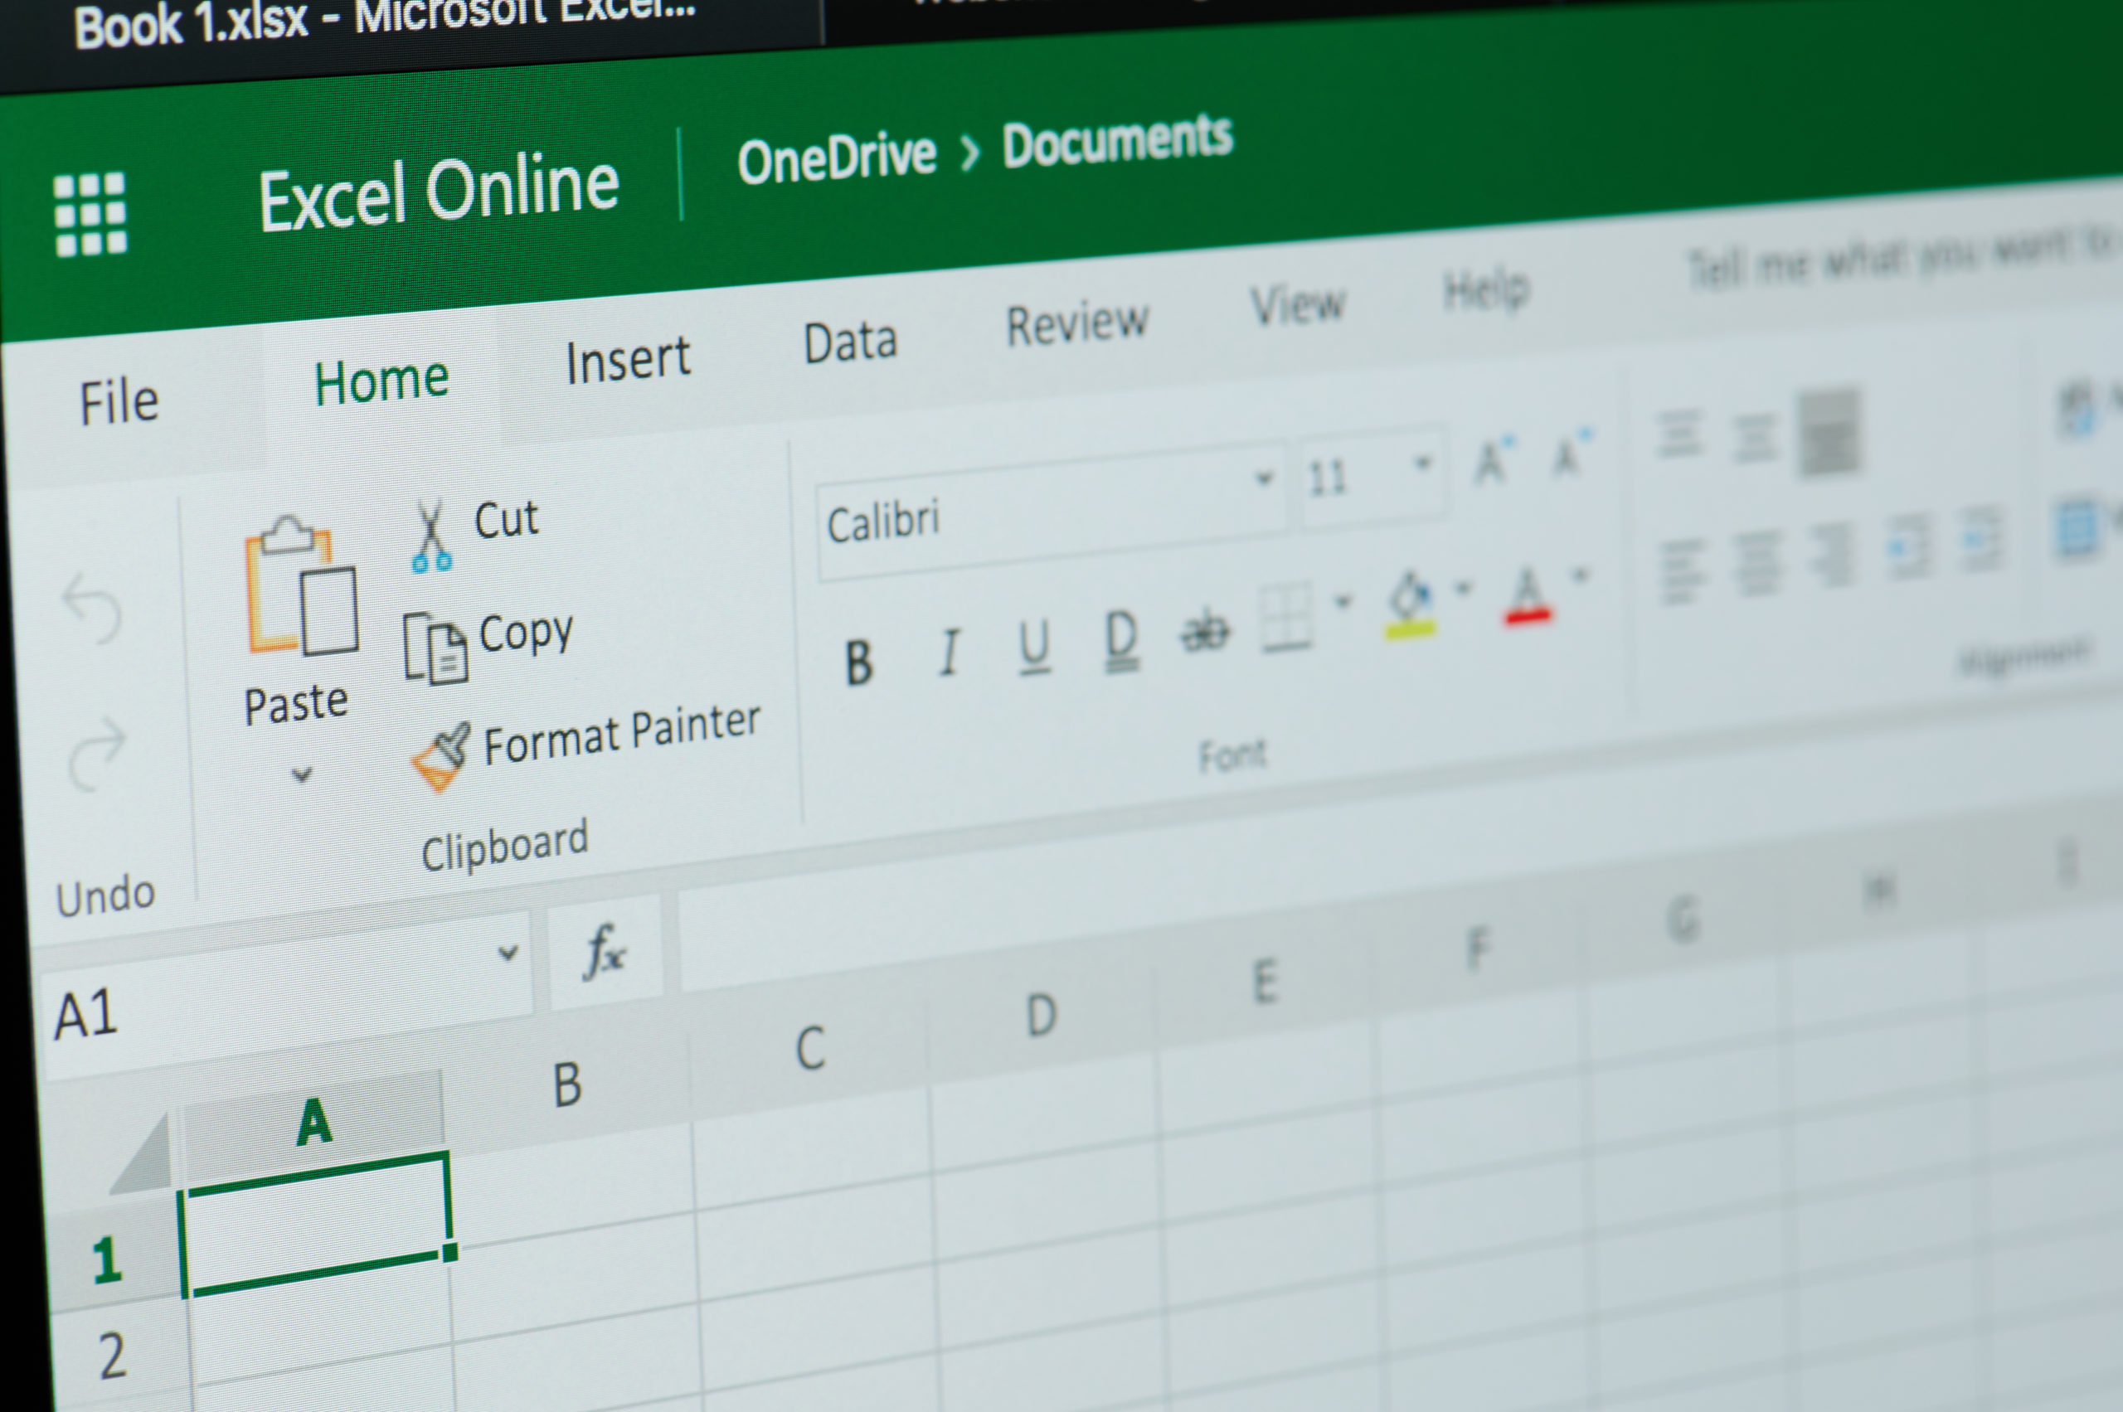Click the OneDrive link
The image size is (2123, 1412).
point(835,155)
